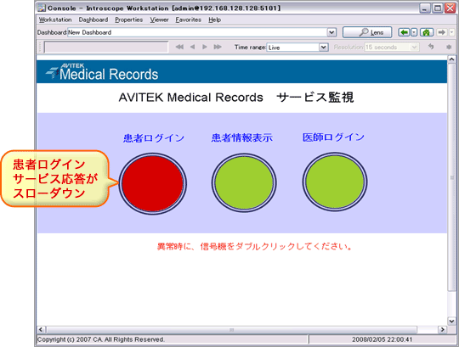Click the 患者情報表示 label
Image resolution: width=459 pixels, height=347 pixels.
coord(242,137)
